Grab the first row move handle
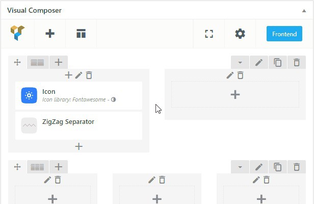314x204 pixels. 17,63
